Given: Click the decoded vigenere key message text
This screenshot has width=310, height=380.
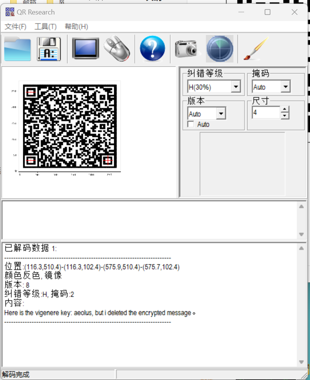Looking at the screenshot, I should [100, 313].
